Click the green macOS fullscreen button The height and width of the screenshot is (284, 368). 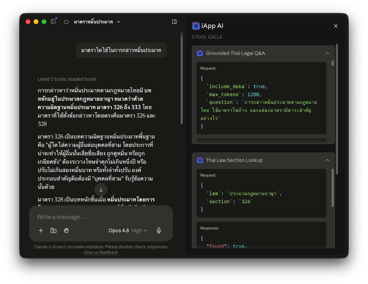click(44, 22)
